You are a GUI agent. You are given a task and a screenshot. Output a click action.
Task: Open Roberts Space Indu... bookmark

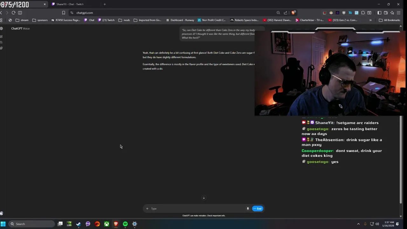(x=244, y=20)
